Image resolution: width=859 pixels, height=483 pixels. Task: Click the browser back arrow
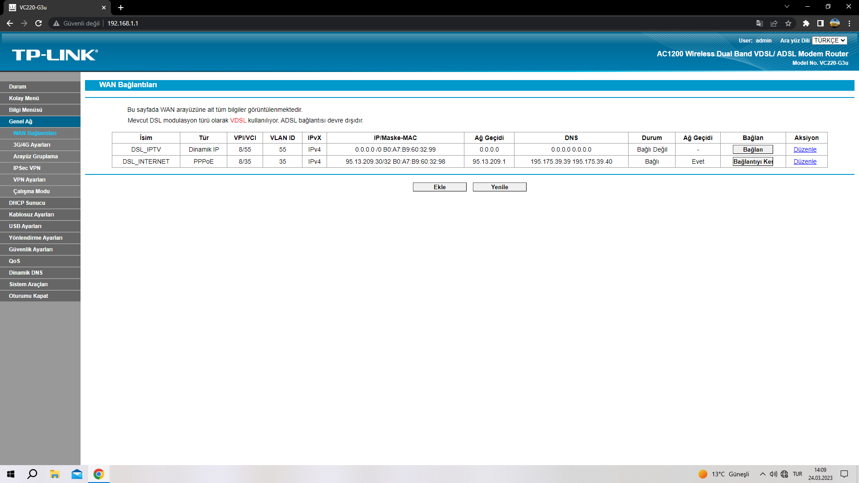(x=10, y=23)
